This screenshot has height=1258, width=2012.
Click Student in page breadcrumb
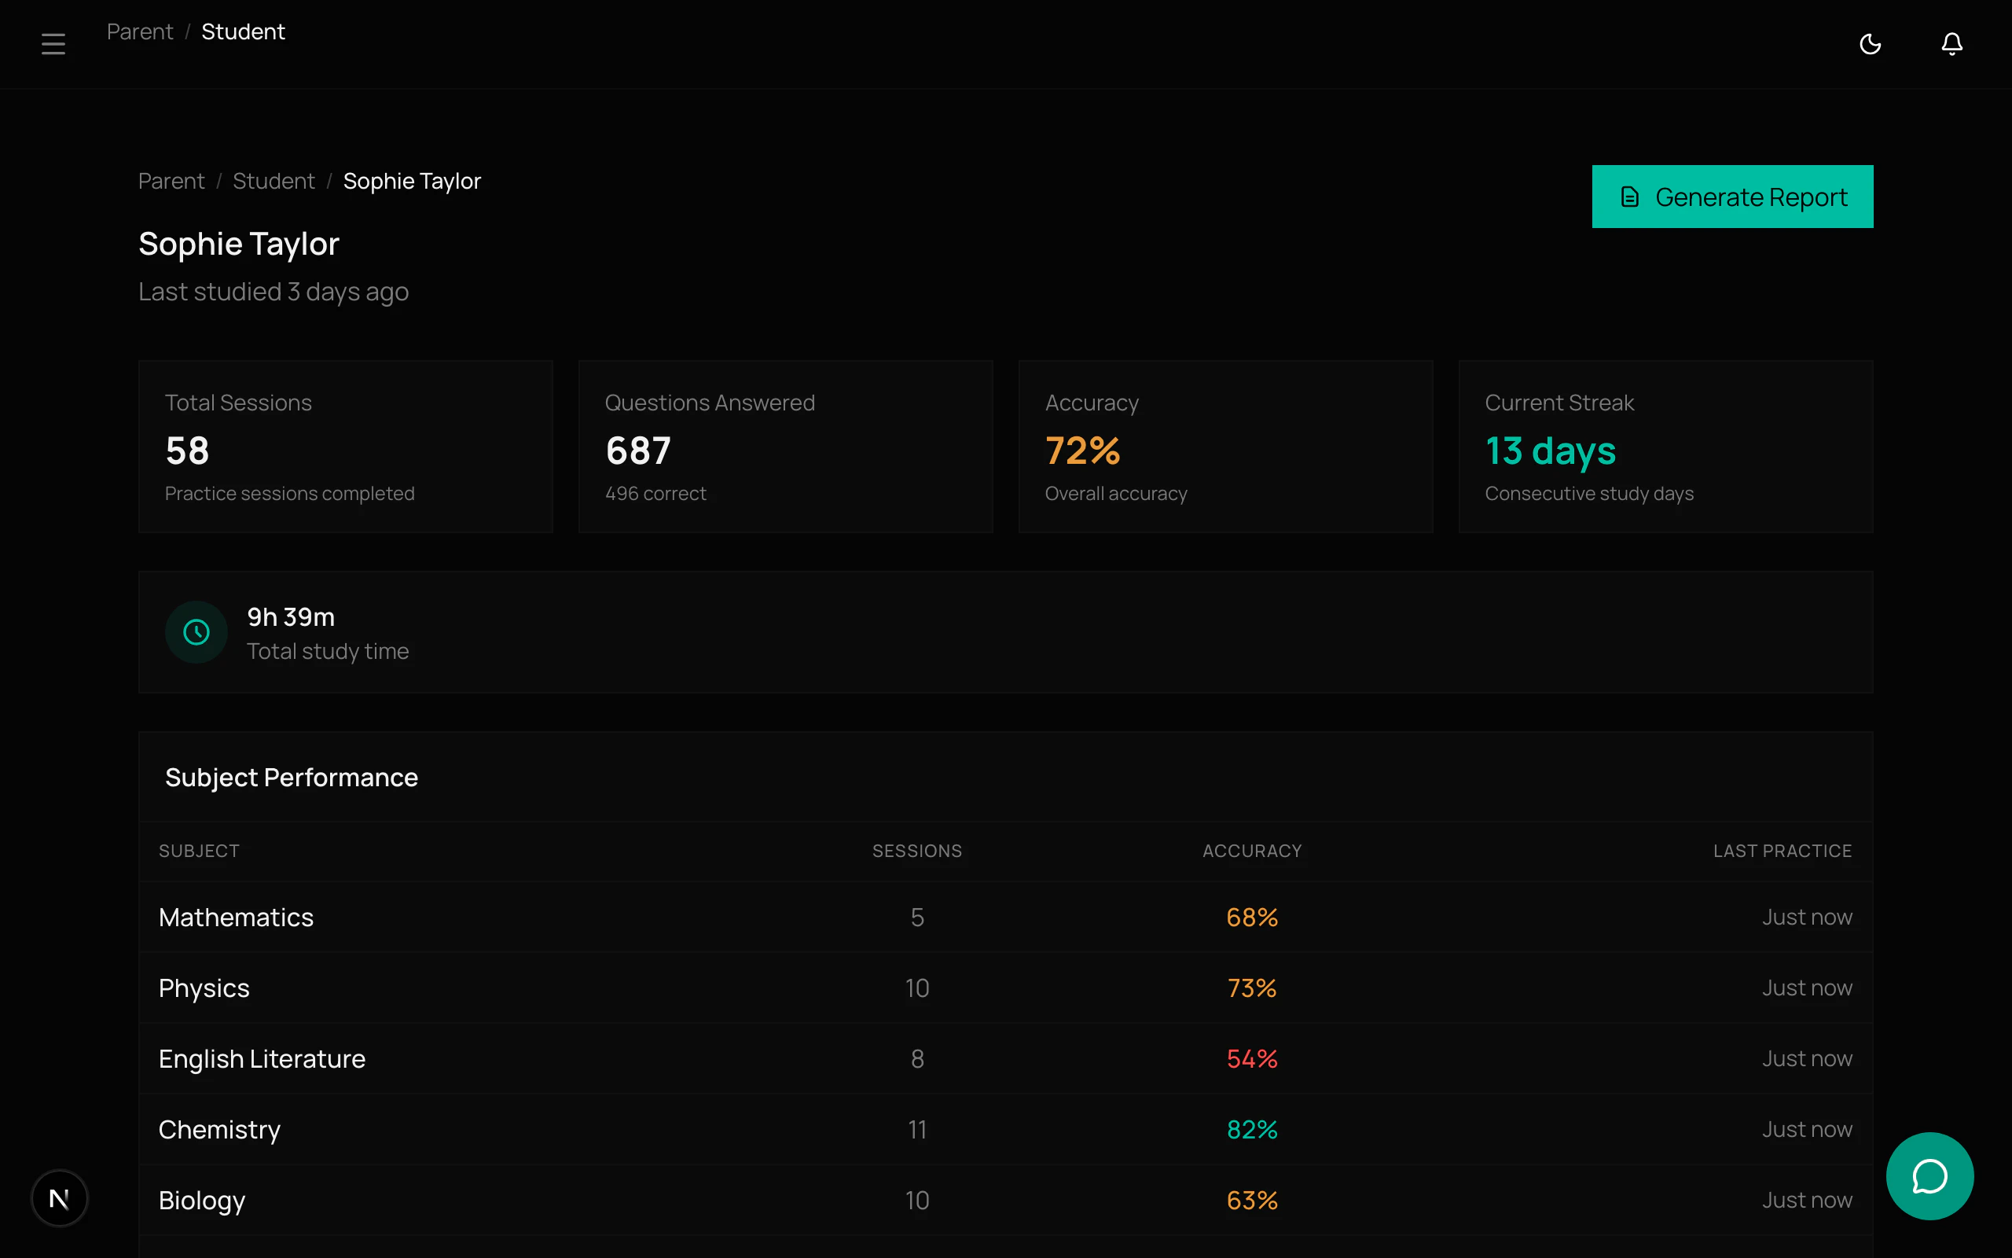pos(274,182)
